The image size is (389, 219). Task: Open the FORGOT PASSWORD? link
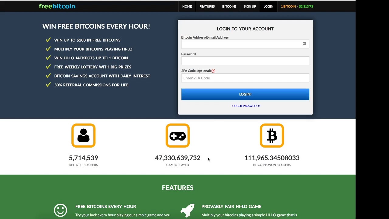pyautogui.click(x=245, y=106)
